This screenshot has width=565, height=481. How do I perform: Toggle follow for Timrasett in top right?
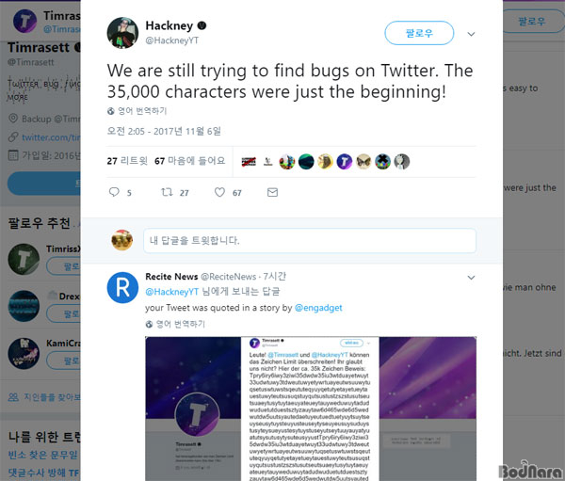(x=533, y=22)
